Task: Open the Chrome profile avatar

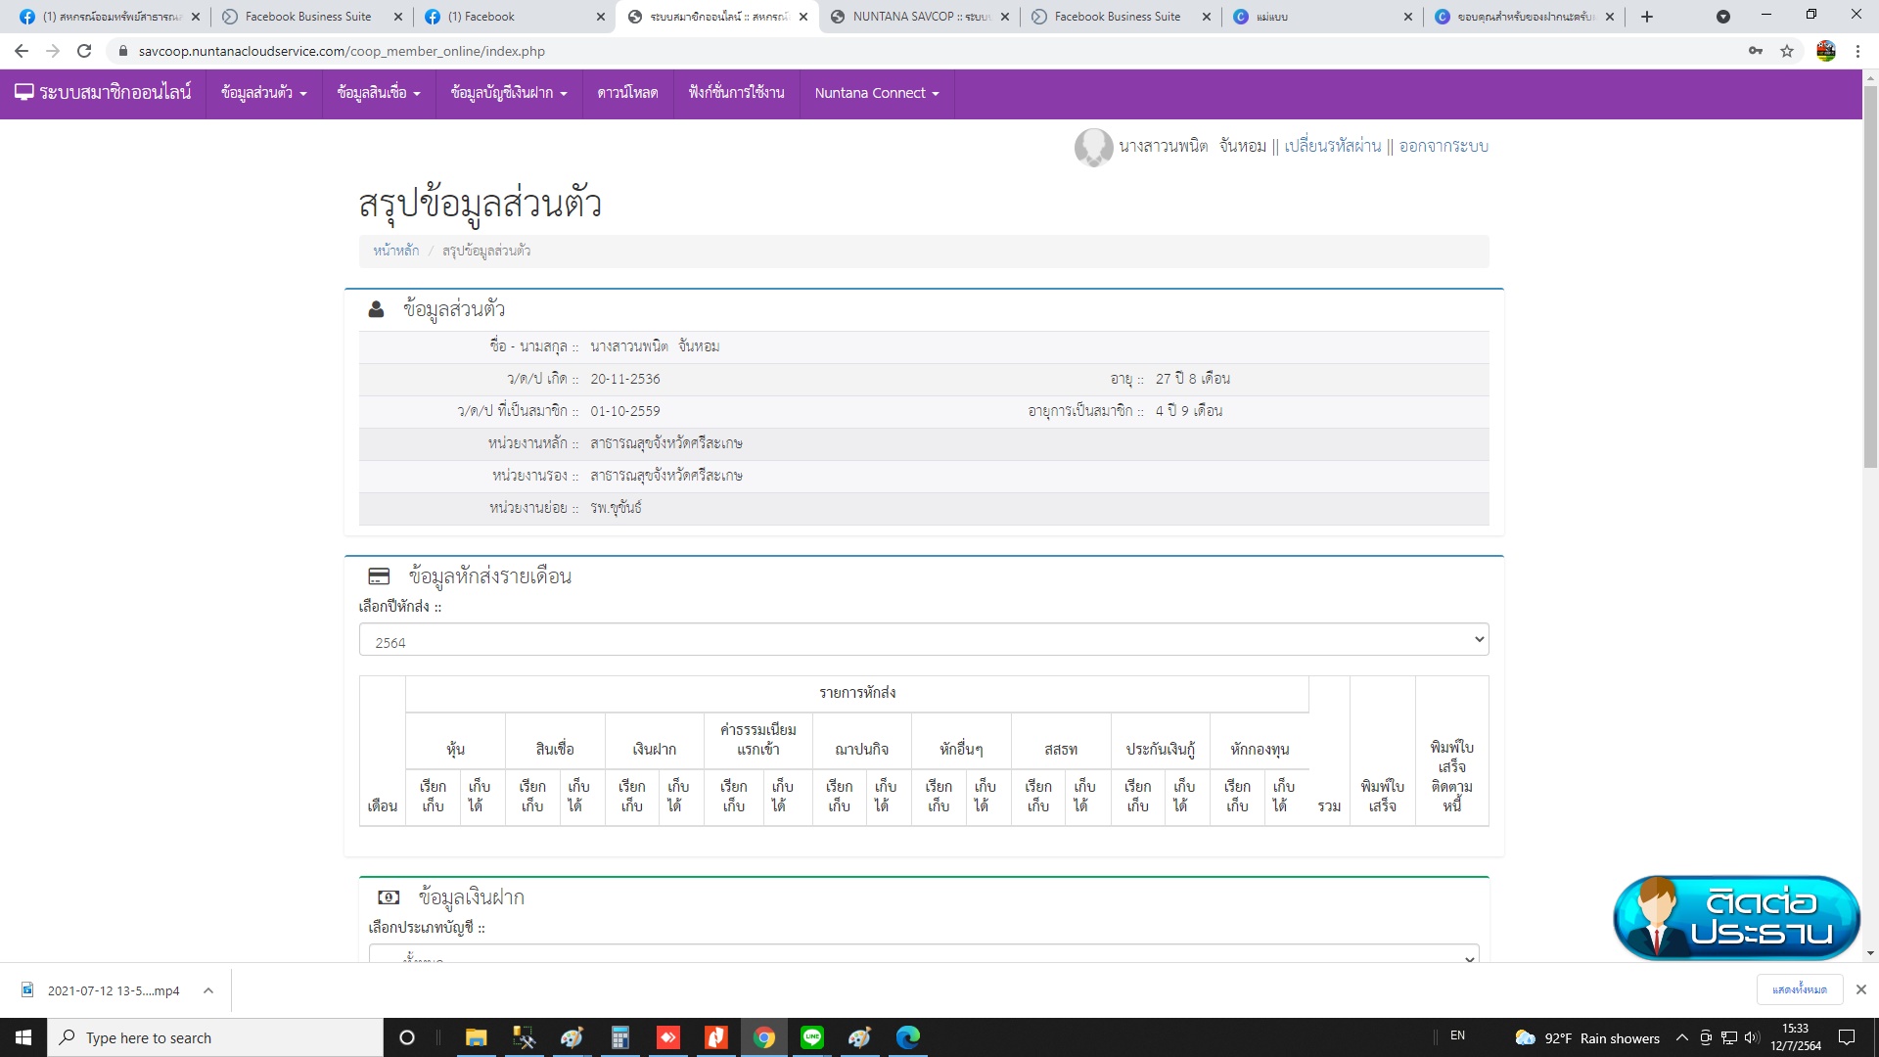Action: tap(1826, 51)
